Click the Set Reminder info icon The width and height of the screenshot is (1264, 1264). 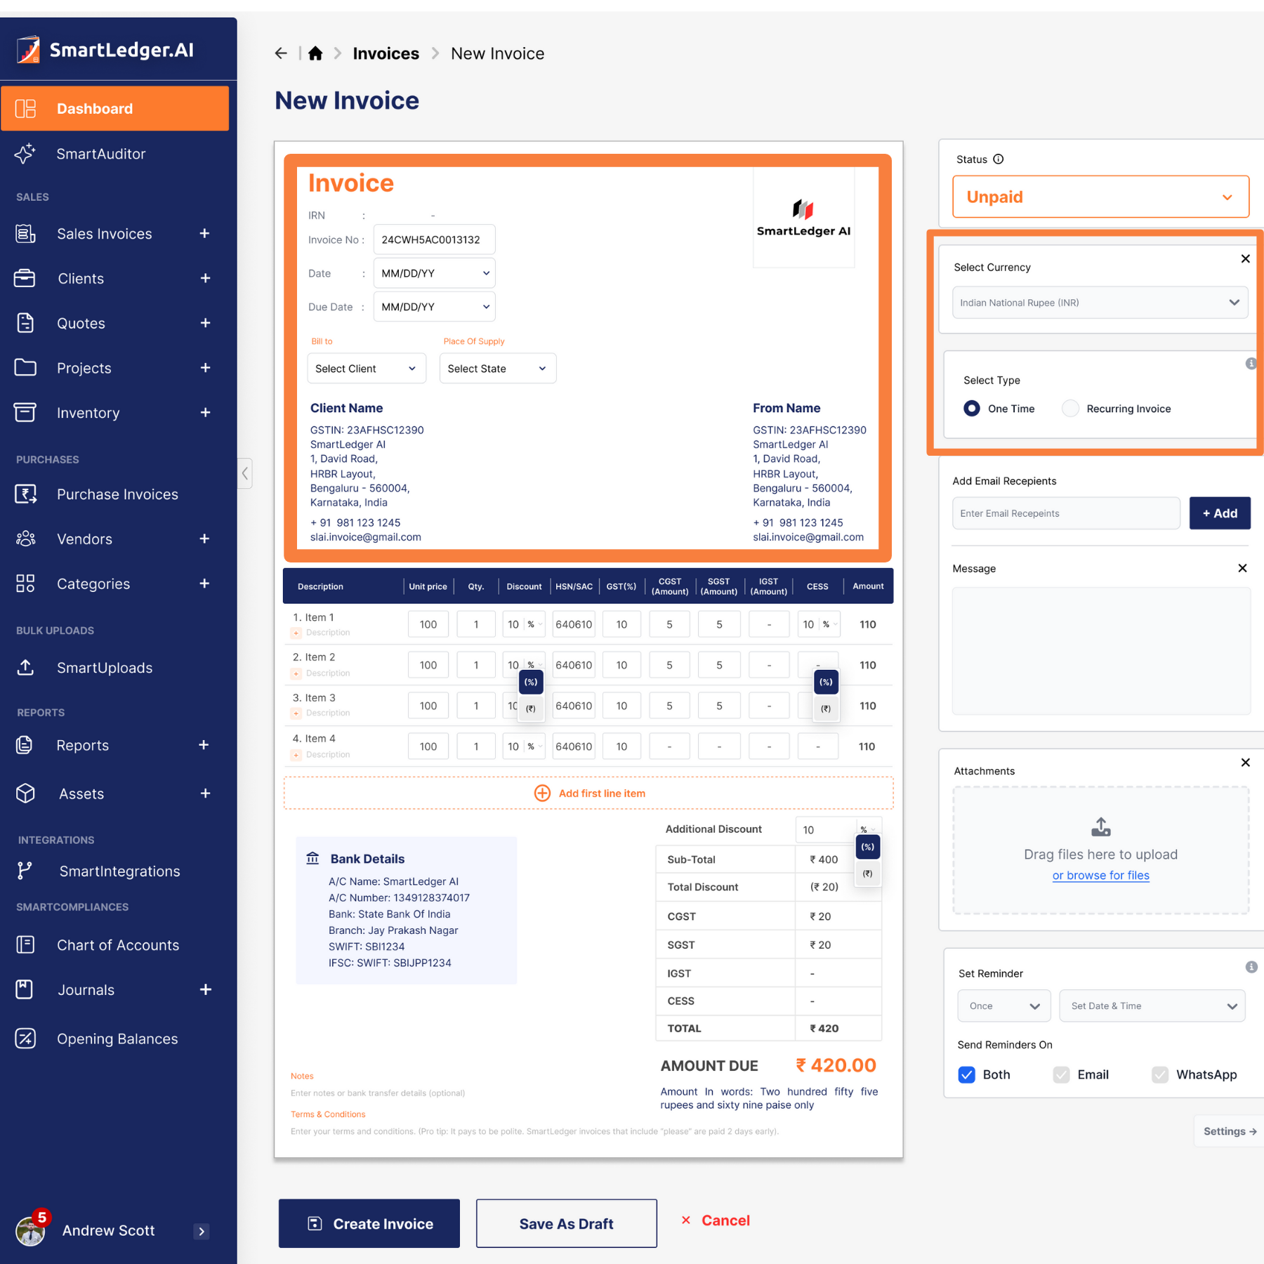1251,967
